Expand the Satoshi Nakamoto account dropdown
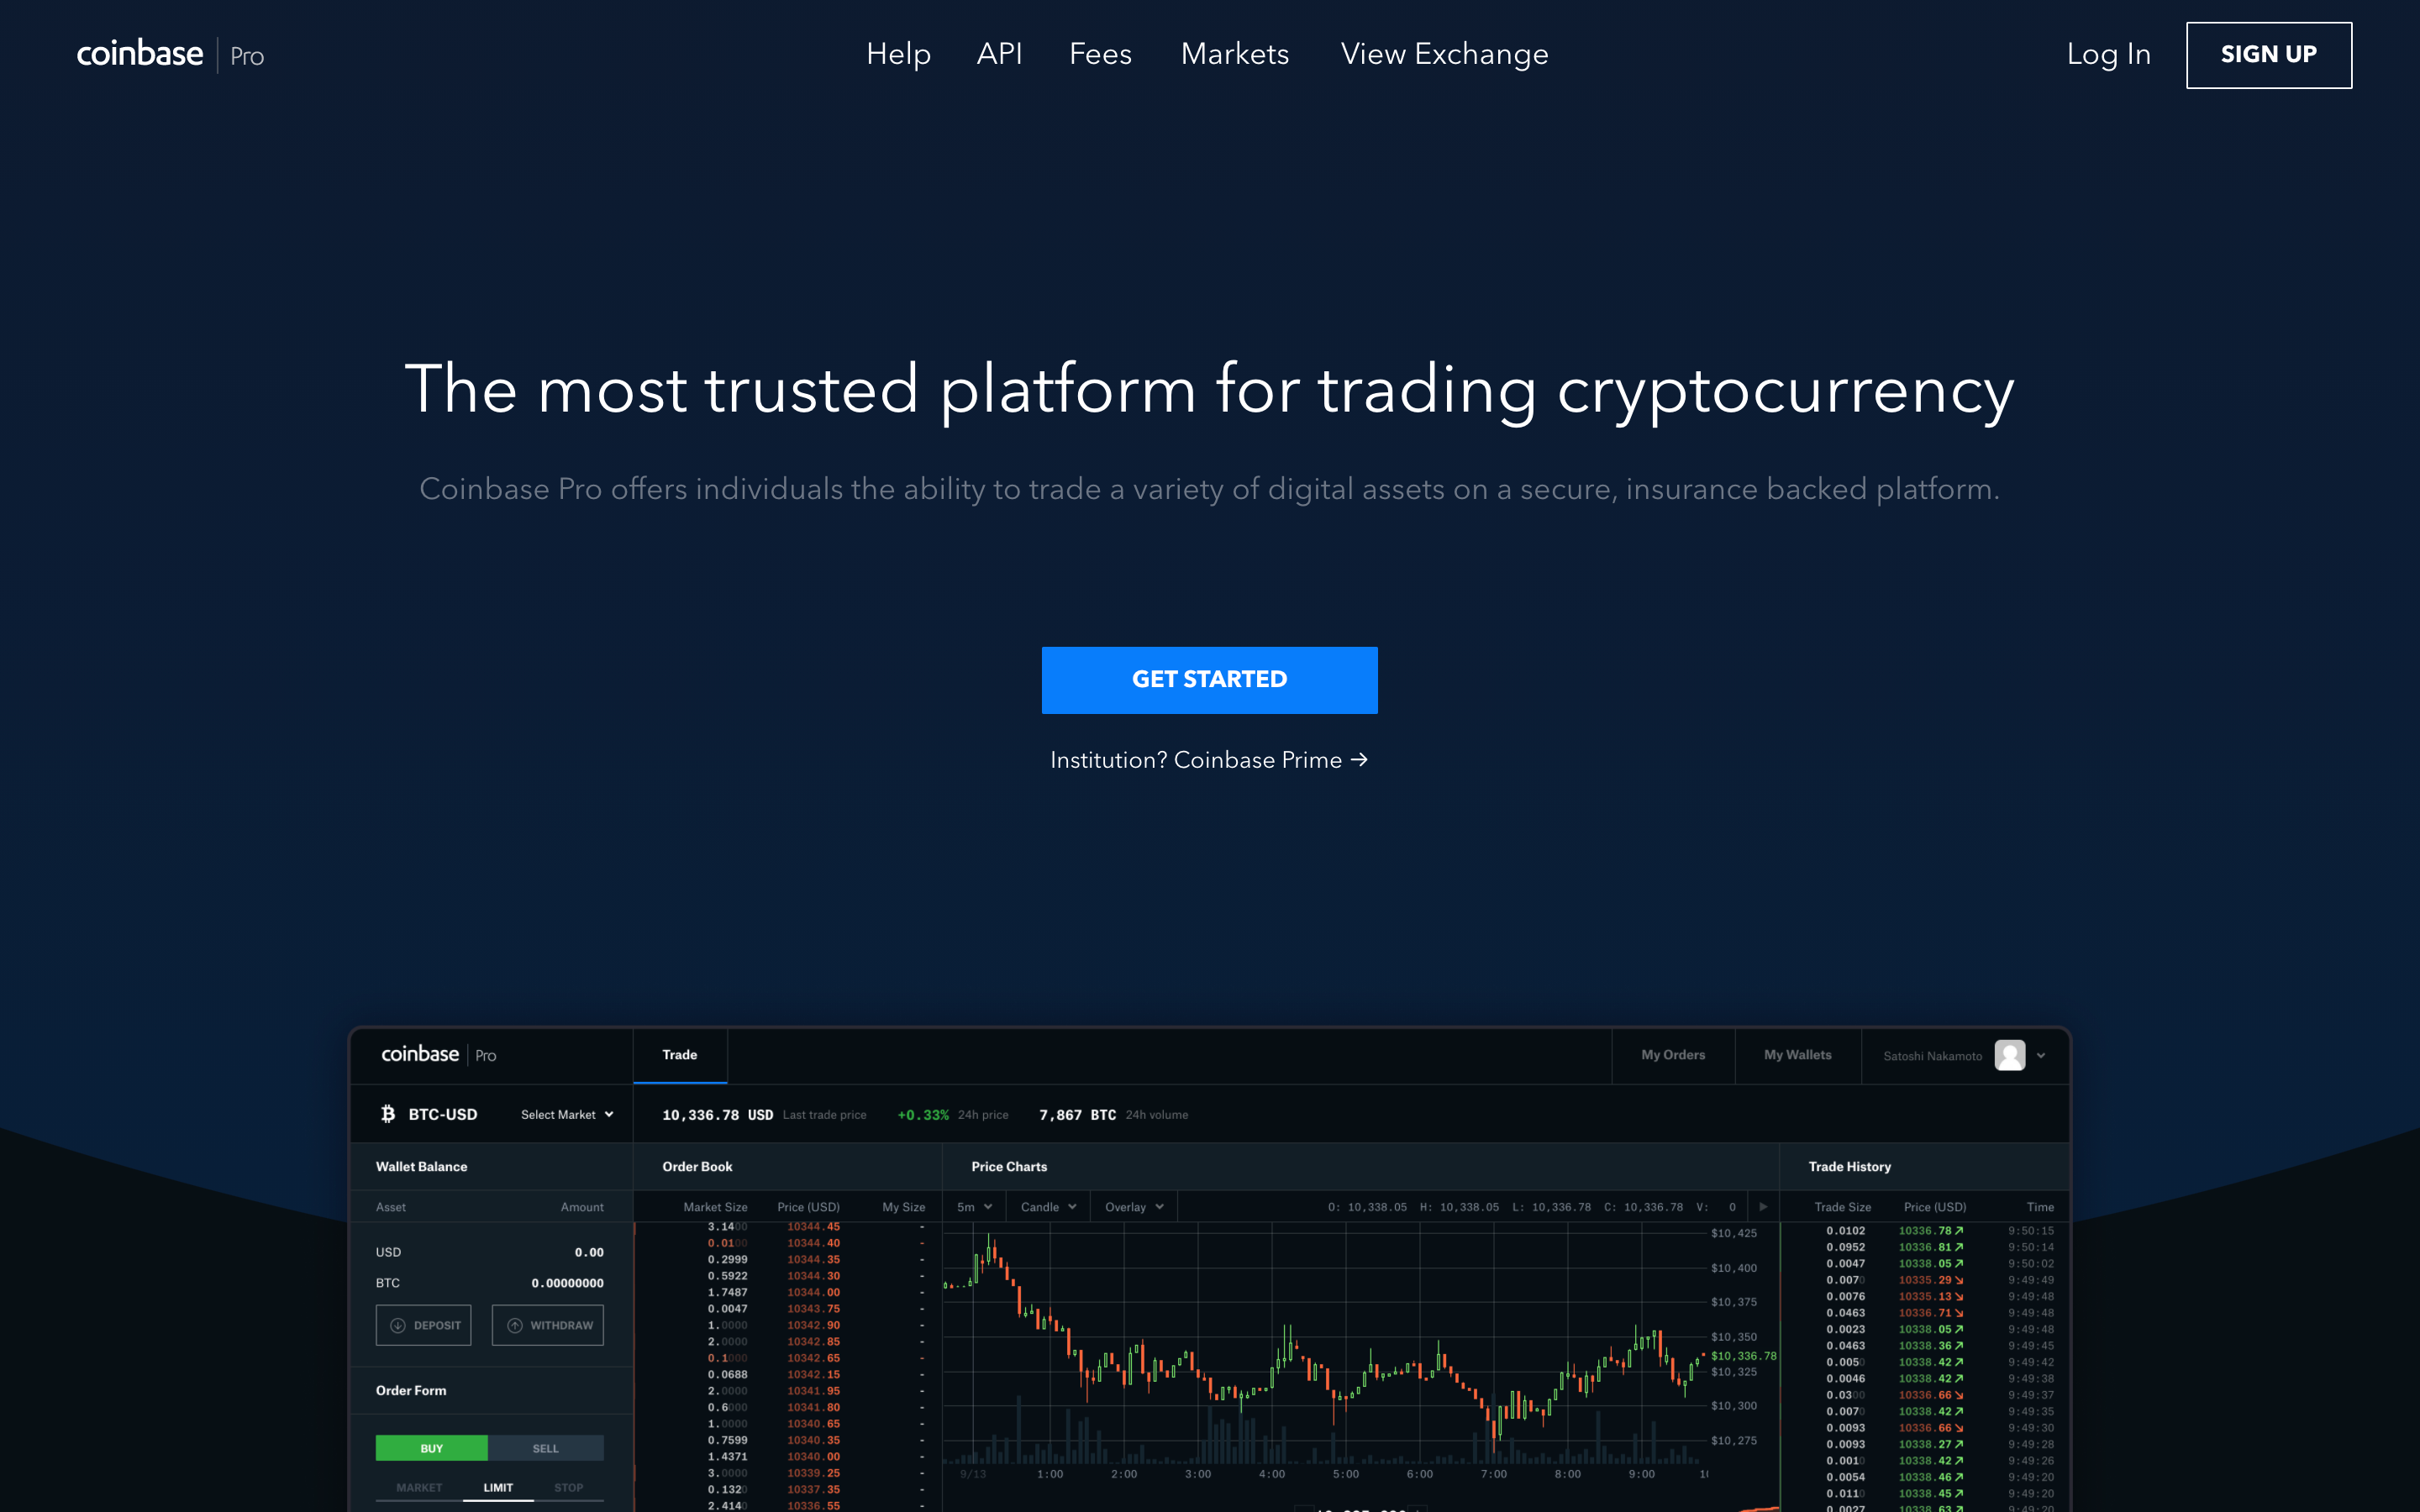 pos(2042,1054)
